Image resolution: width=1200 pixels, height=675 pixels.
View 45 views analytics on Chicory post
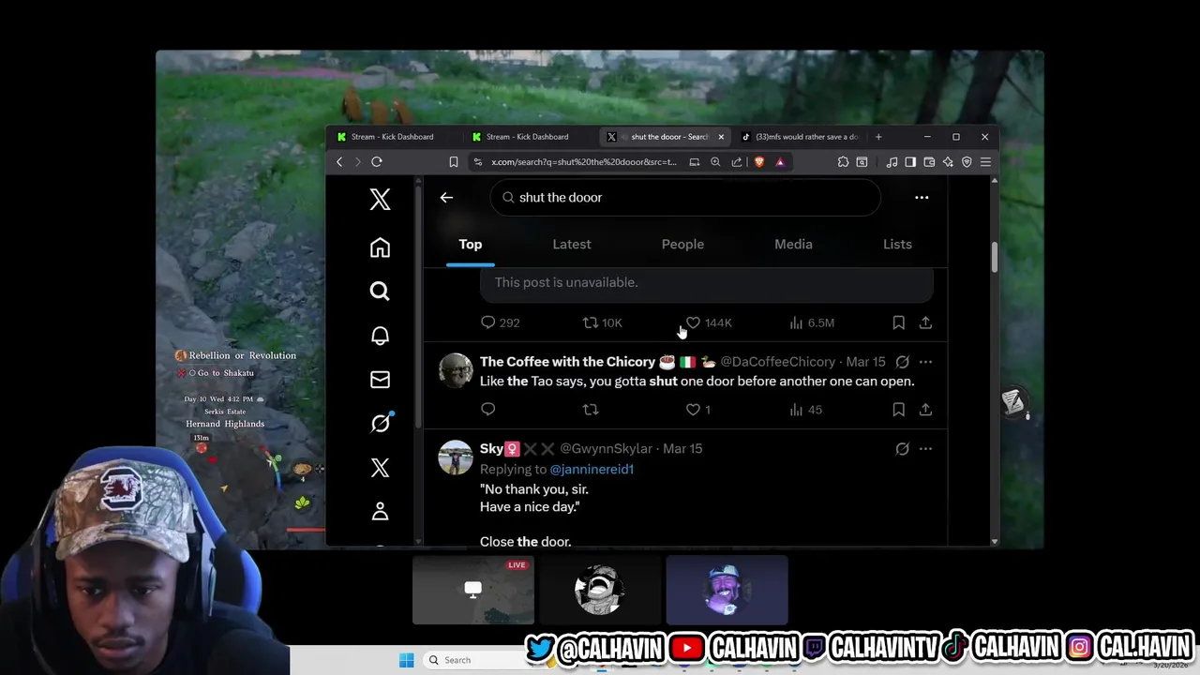[805, 410]
